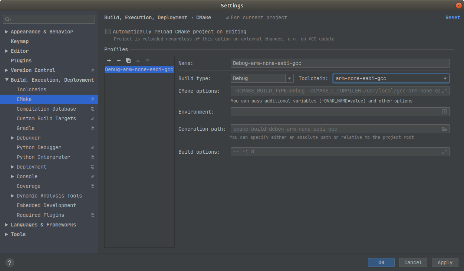
Task: Select Debug-arm-none-eabi-gcc profile in list
Action: click(139, 69)
